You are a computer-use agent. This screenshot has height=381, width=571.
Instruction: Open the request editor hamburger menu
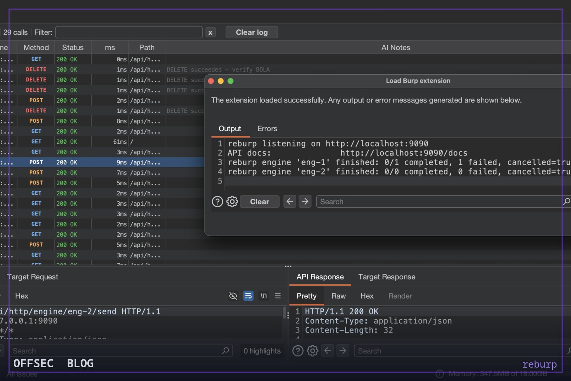pos(278,296)
